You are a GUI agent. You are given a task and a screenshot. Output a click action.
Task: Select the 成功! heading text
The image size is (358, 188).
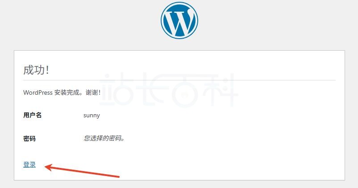36,70
